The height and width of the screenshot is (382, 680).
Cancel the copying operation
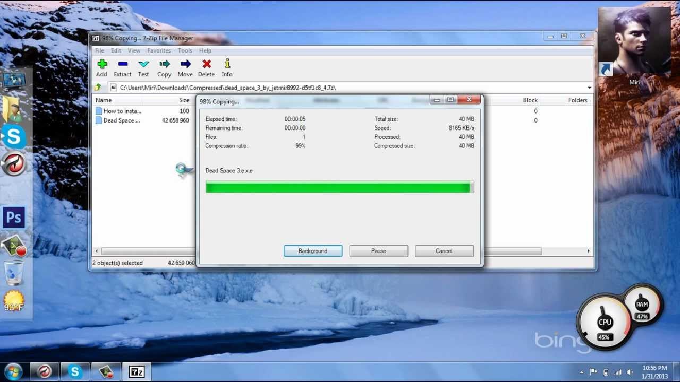click(444, 251)
